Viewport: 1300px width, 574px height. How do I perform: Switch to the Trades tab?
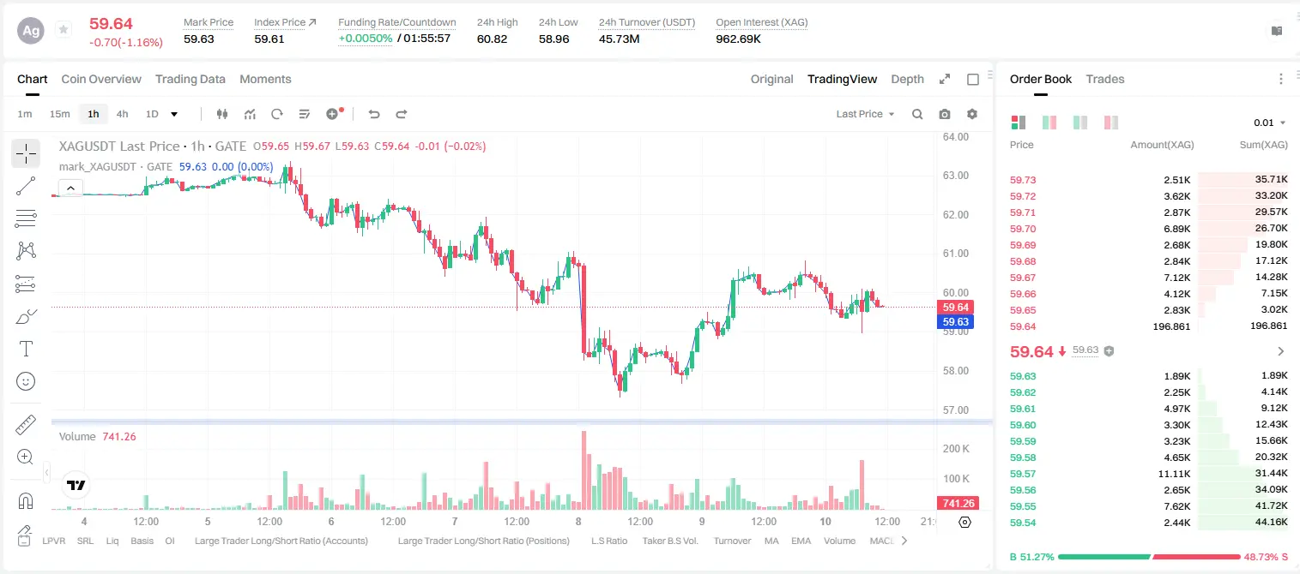pyautogui.click(x=1104, y=79)
